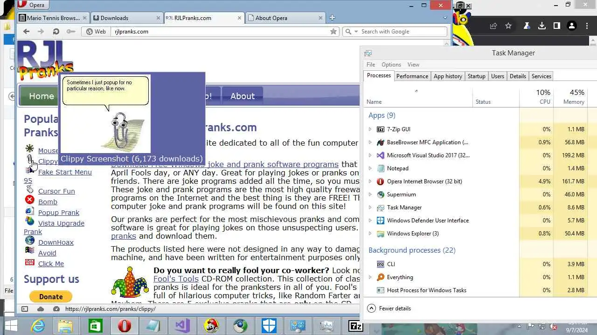Collapse with the Fewer details button

click(389, 308)
